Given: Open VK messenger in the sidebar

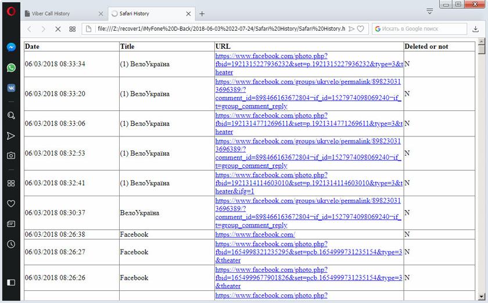Looking at the screenshot, I should (x=11, y=88).
